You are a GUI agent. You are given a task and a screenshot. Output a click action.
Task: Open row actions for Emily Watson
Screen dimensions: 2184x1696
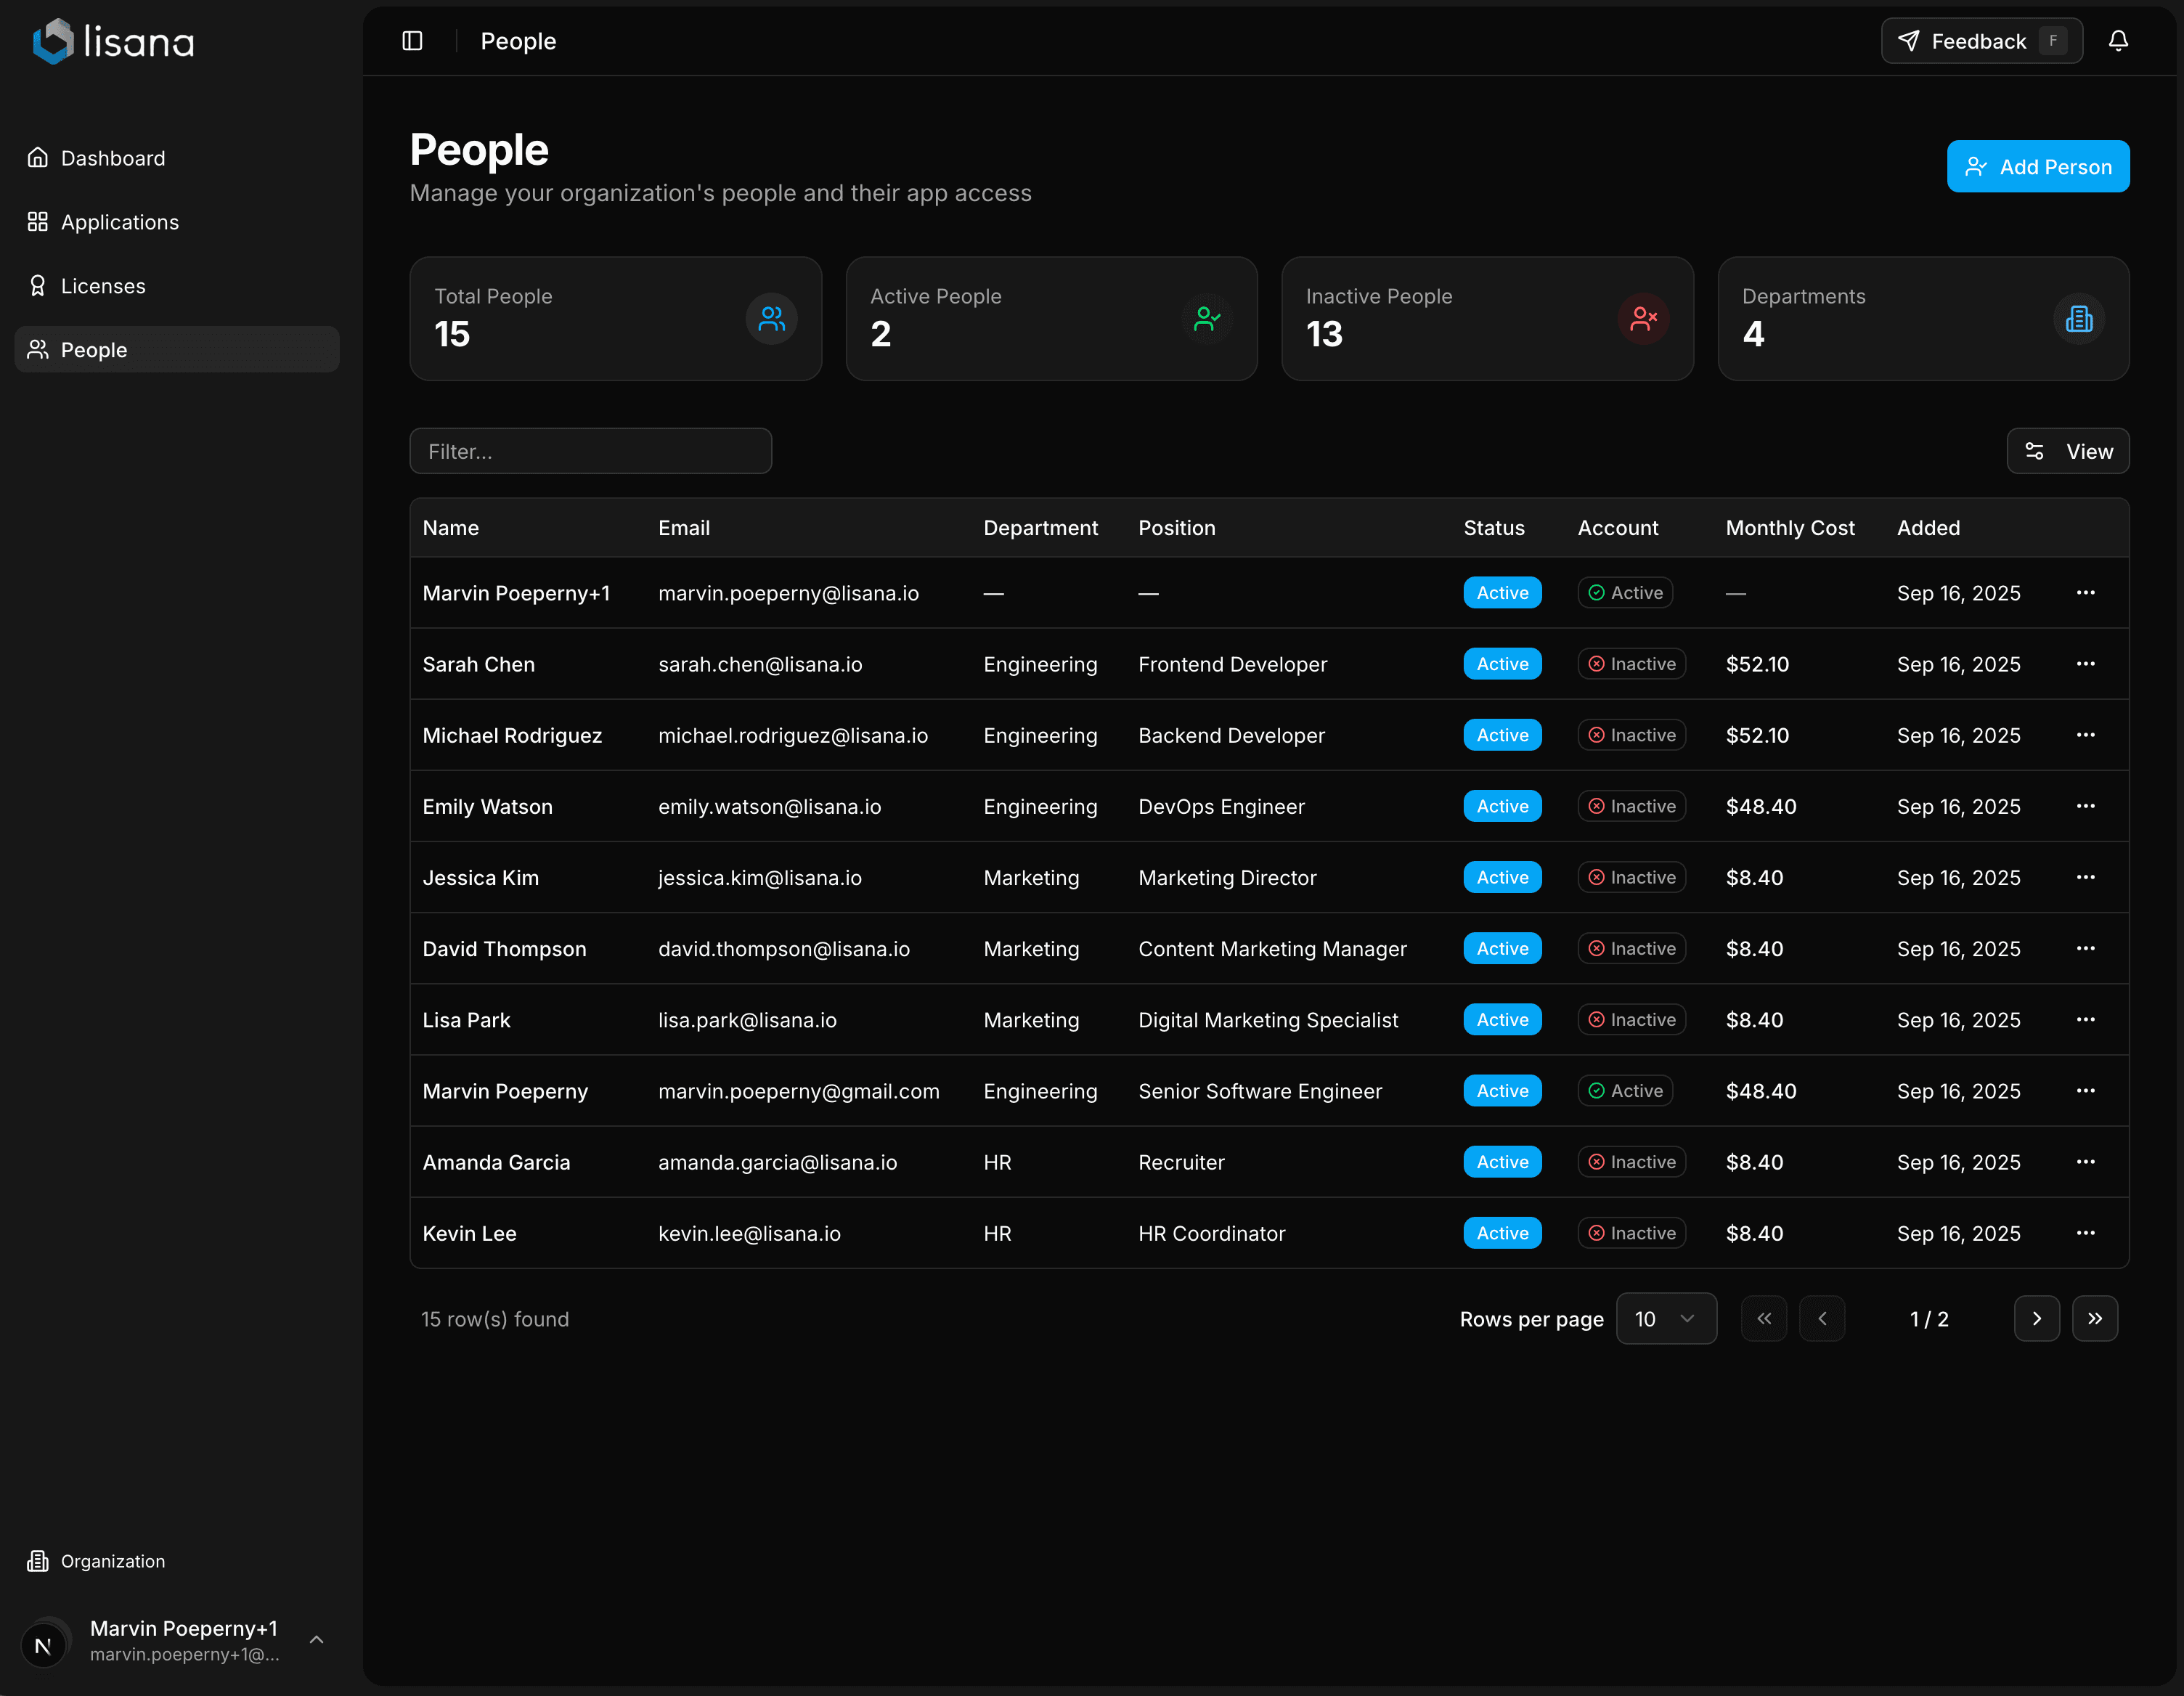(x=2085, y=806)
